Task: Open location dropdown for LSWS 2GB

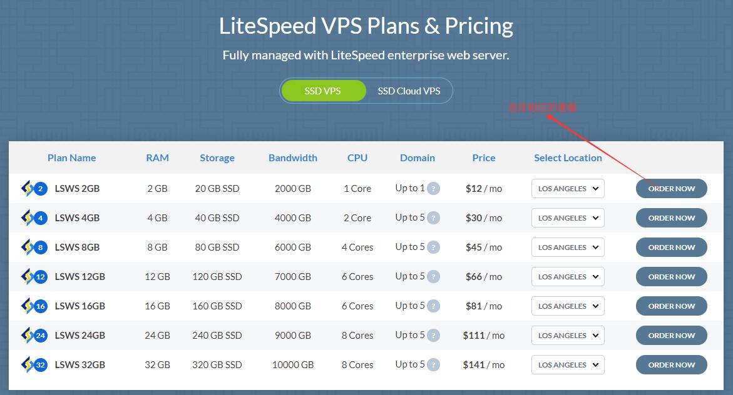Action: point(567,188)
